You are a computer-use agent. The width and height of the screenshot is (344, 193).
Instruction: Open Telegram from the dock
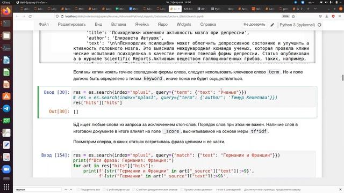(6, 108)
